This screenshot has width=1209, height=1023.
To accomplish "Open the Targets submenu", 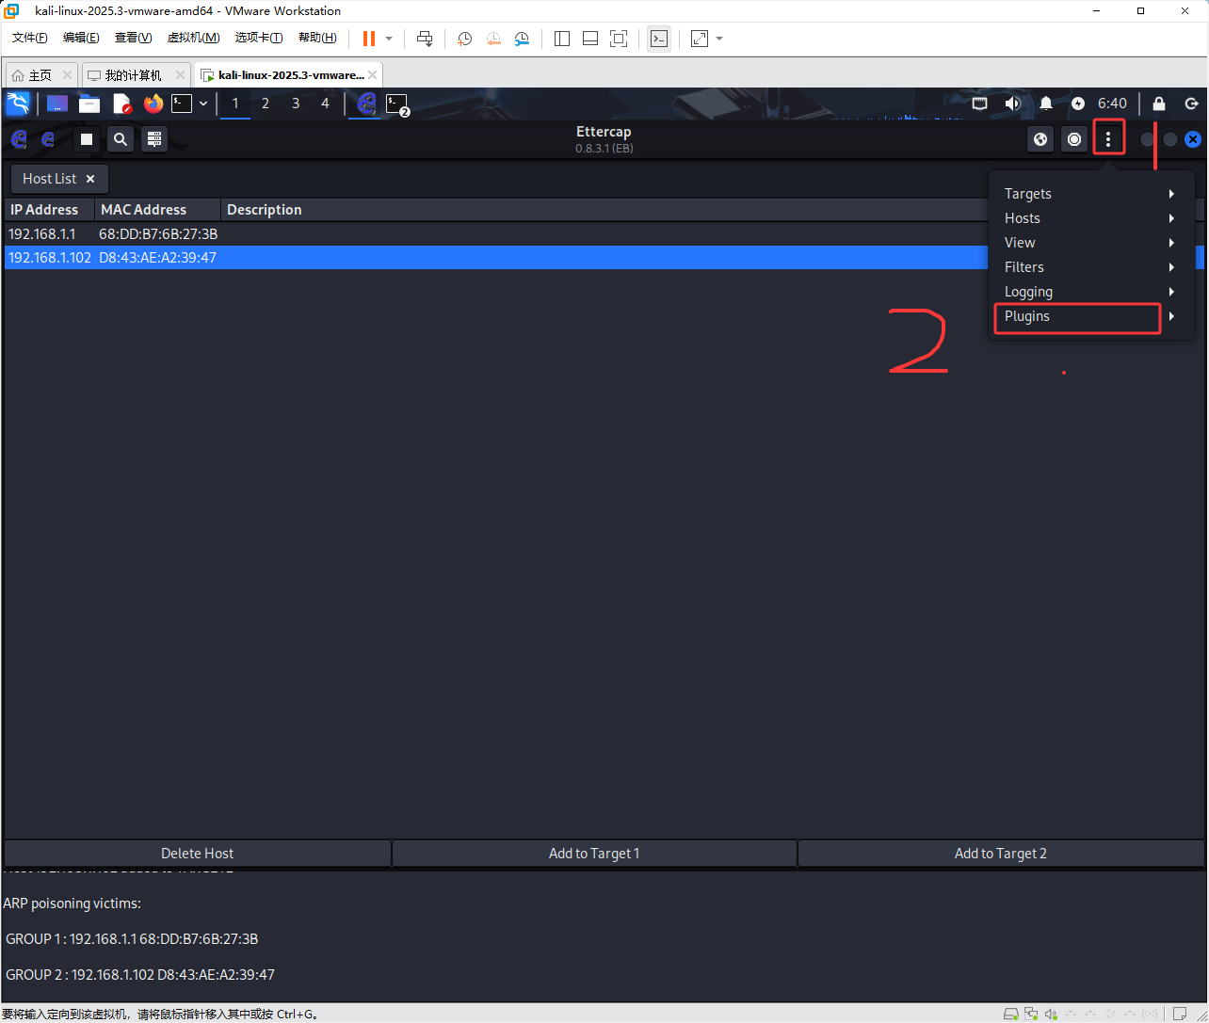I will coord(1091,194).
